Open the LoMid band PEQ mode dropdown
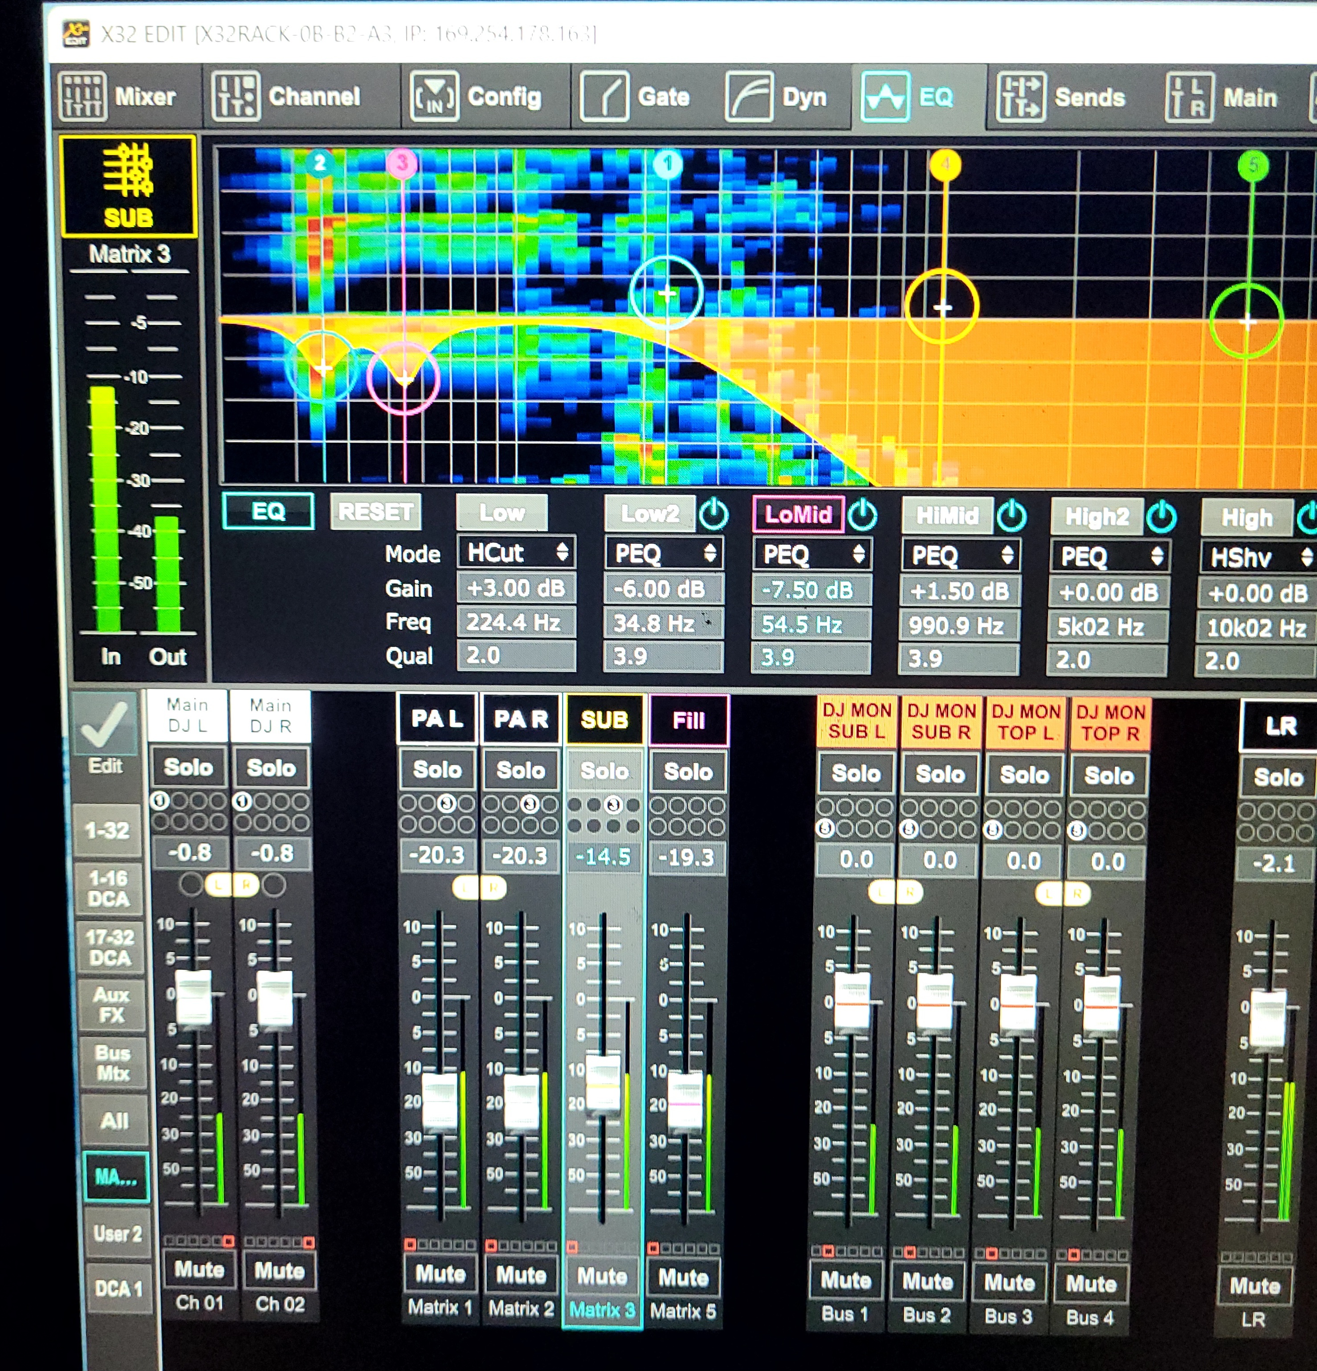Image resolution: width=1317 pixels, height=1371 pixels. coord(812,555)
